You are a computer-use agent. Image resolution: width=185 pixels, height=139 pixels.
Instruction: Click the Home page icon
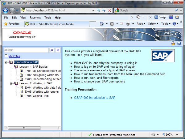(102, 24)
